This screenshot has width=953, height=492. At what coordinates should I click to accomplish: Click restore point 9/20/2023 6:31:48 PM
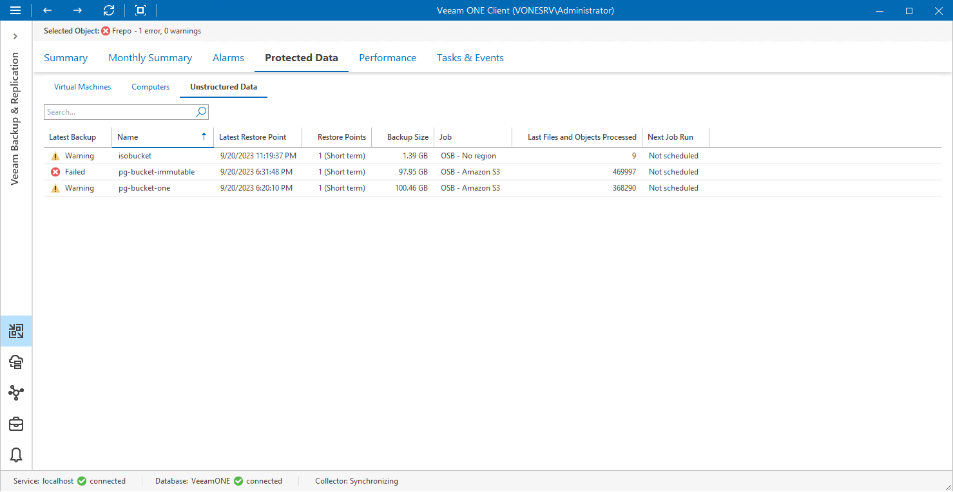[x=256, y=172]
